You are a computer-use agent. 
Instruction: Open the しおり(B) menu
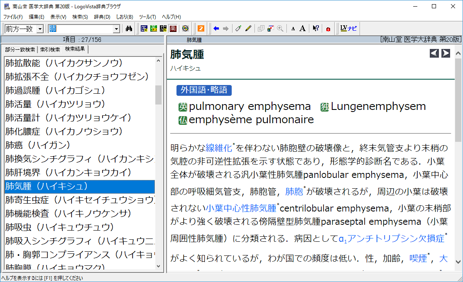point(125,17)
